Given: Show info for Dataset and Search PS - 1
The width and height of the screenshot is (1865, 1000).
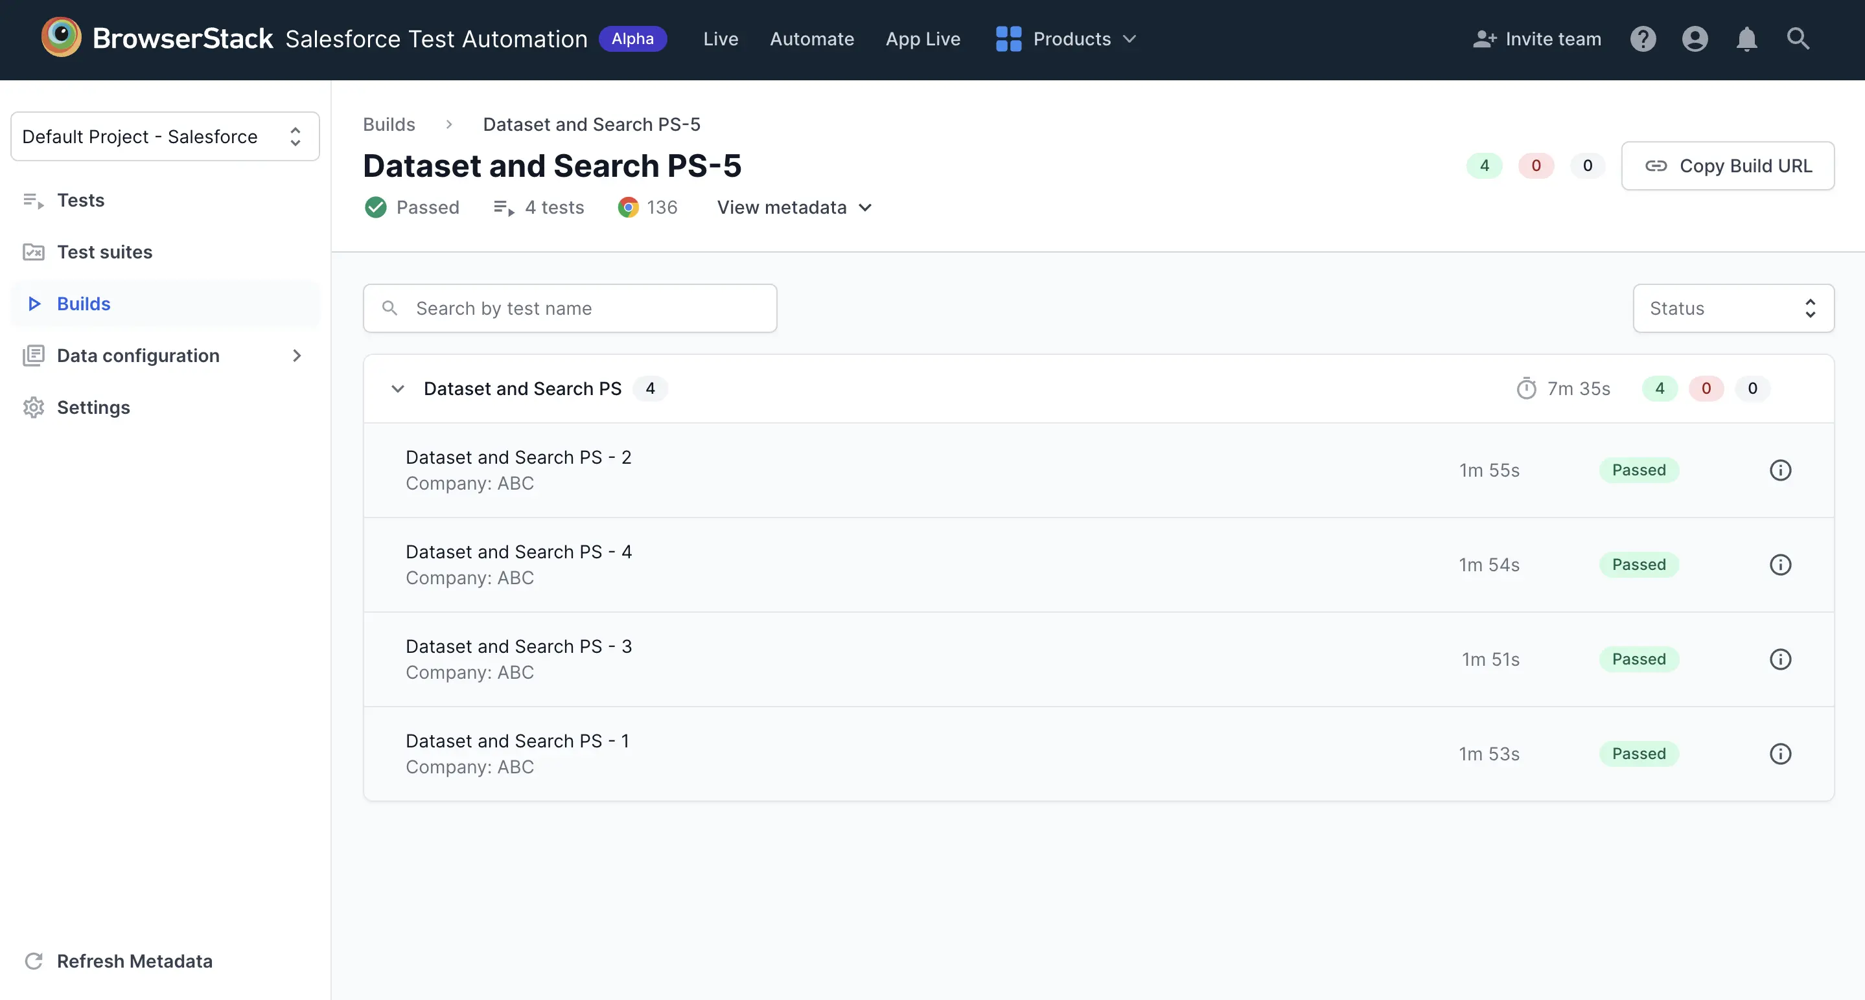Looking at the screenshot, I should [x=1780, y=754].
